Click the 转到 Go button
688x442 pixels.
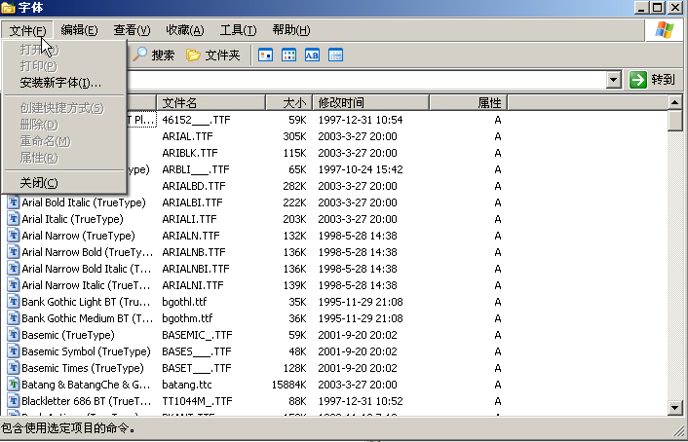coord(652,80)
